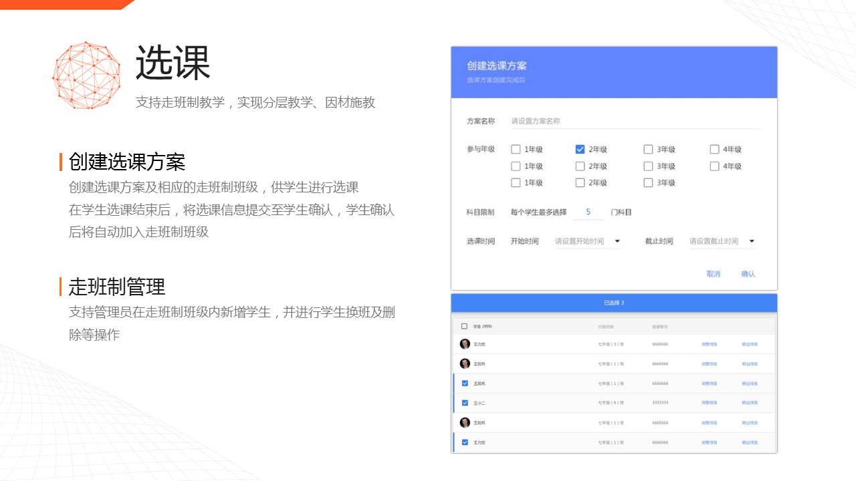856x481 pixels.
Task: Click the 选课时间 field label
Action: pyautogui.click(x=481, y=241)
